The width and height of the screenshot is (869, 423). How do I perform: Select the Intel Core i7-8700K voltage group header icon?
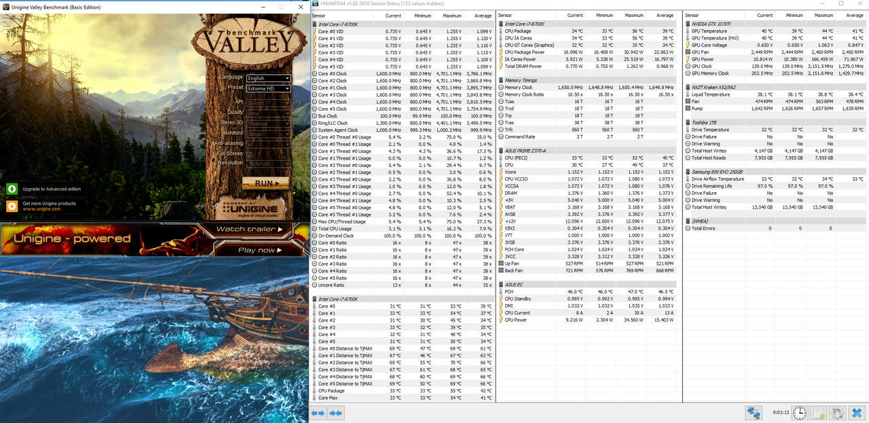314,24
